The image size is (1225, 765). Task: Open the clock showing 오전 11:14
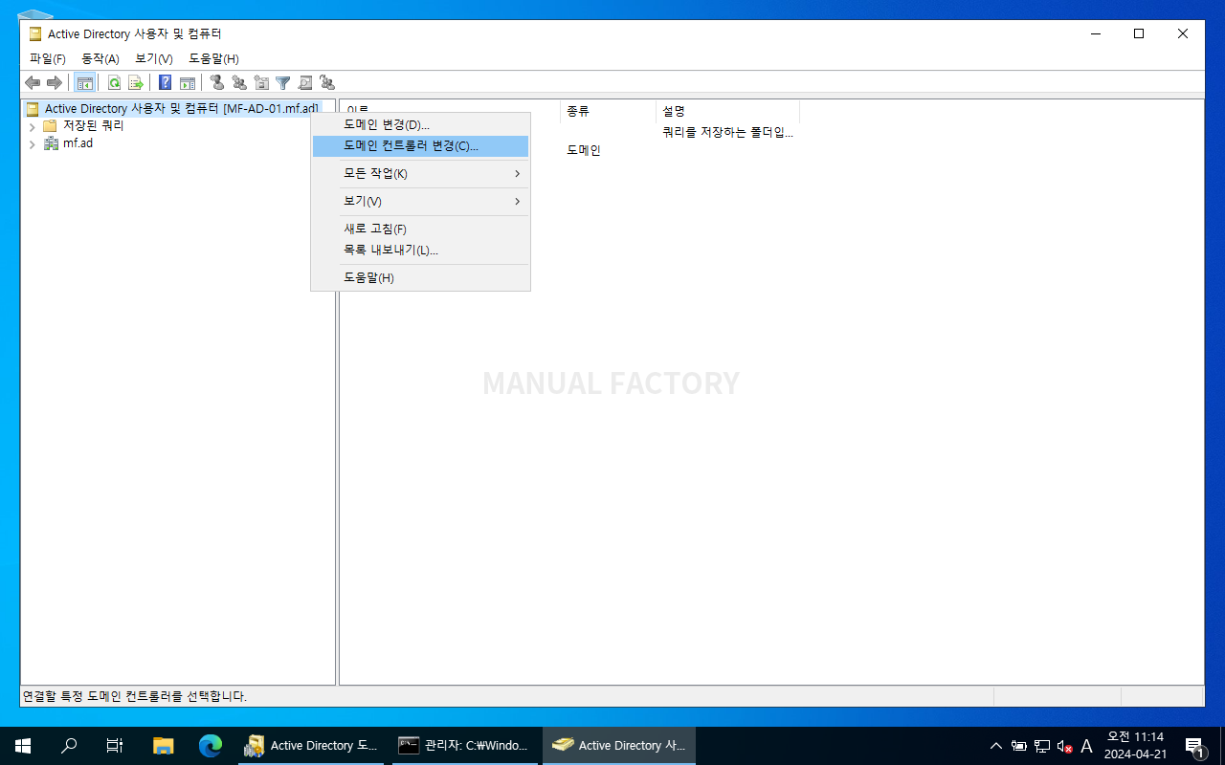(1135, 746)
